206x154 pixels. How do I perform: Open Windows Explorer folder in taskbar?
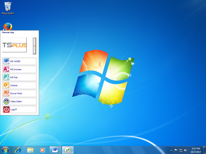tap(30, 150)
